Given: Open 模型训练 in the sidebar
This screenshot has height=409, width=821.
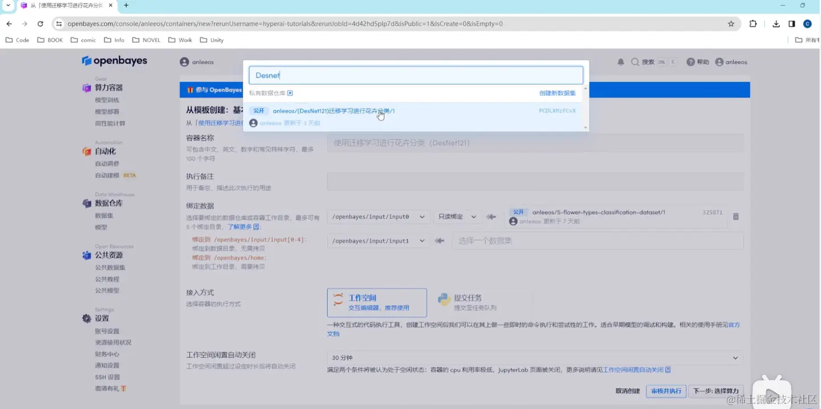Looking at the screenshot, I should (x=107, y=100).
